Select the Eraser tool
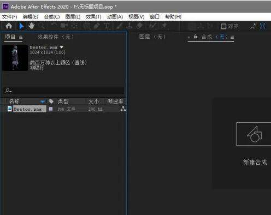The width and height of the screenshot is (271, 215). click(x=139, y=26)
